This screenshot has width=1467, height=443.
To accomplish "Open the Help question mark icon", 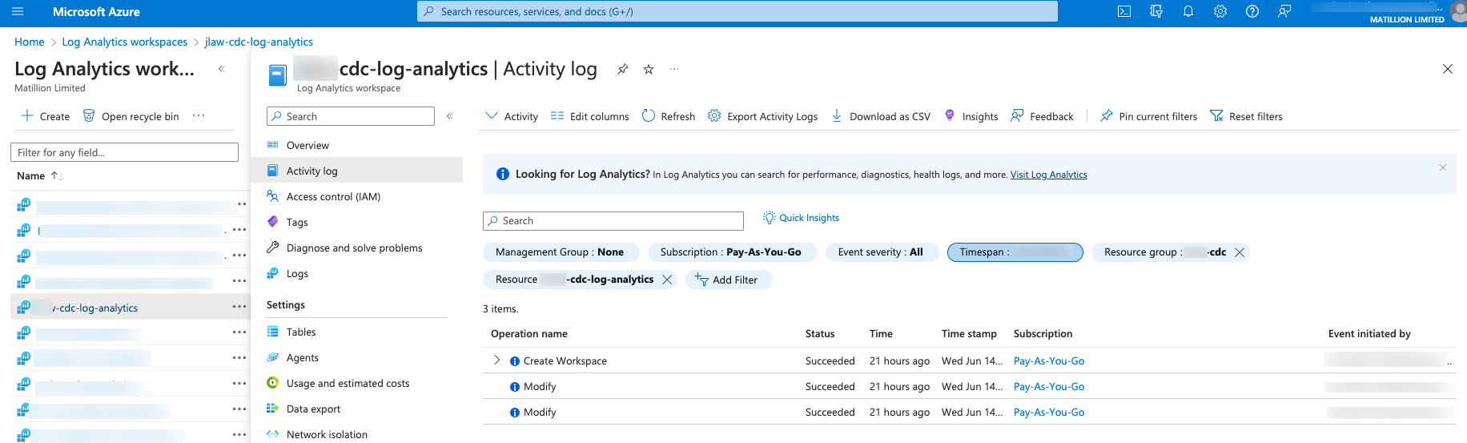I will click(x=1252, y=11).
